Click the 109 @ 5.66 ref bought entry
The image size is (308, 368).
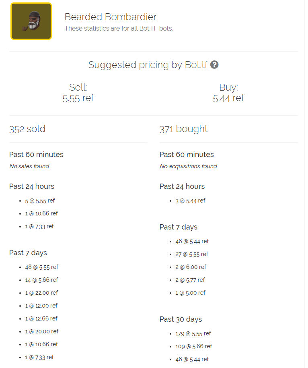coord(194,346)
